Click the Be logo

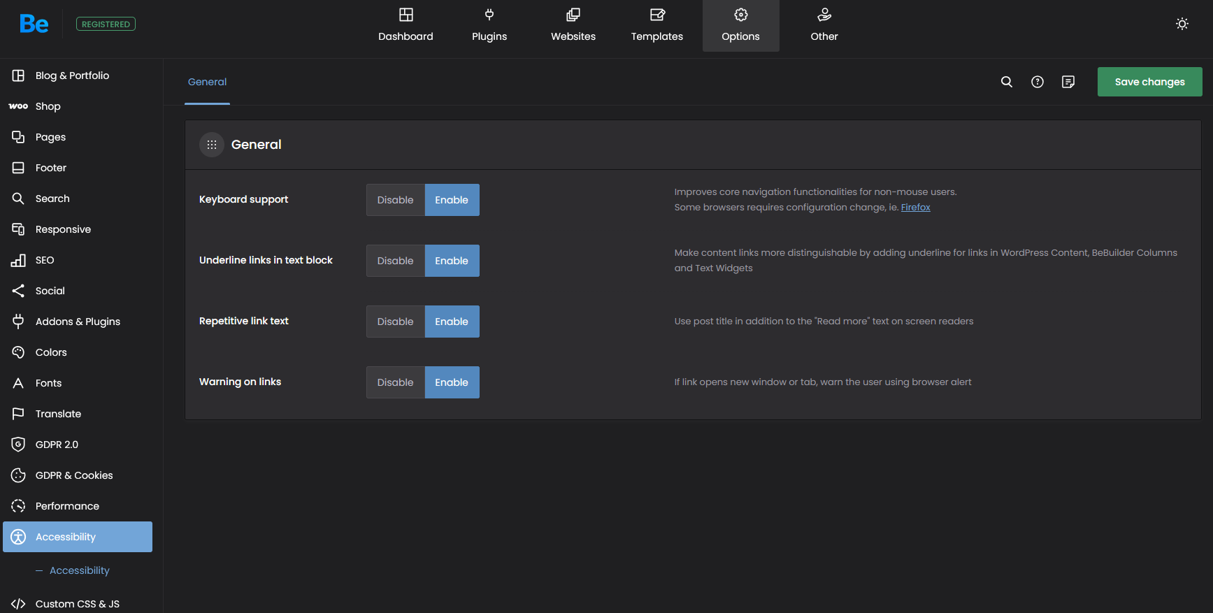(x=34, y=24)
